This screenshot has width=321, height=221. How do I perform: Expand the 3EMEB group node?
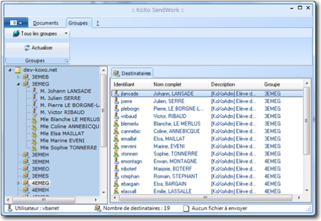point(18,77)
